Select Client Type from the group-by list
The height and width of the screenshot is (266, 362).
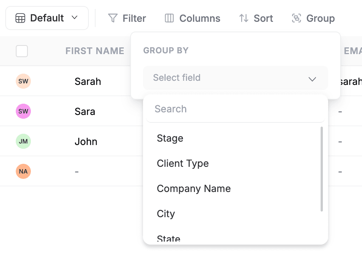pyautogui.click(x=183, y=163)
